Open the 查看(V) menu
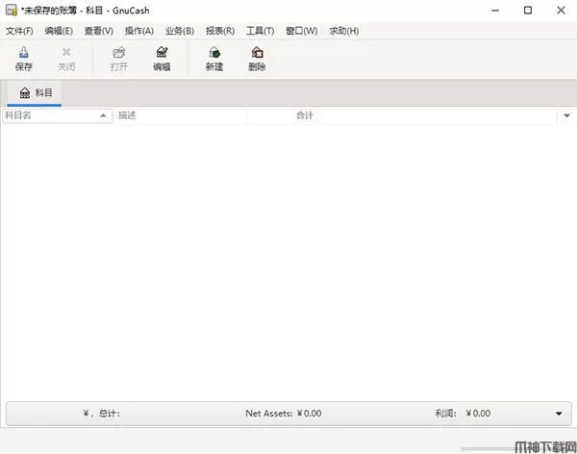The width and height of the screenshot is (577, 454). pos(99,31)
